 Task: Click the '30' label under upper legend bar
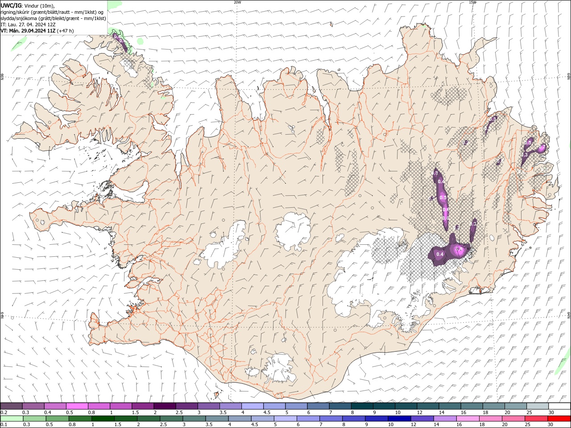point(551,412)
